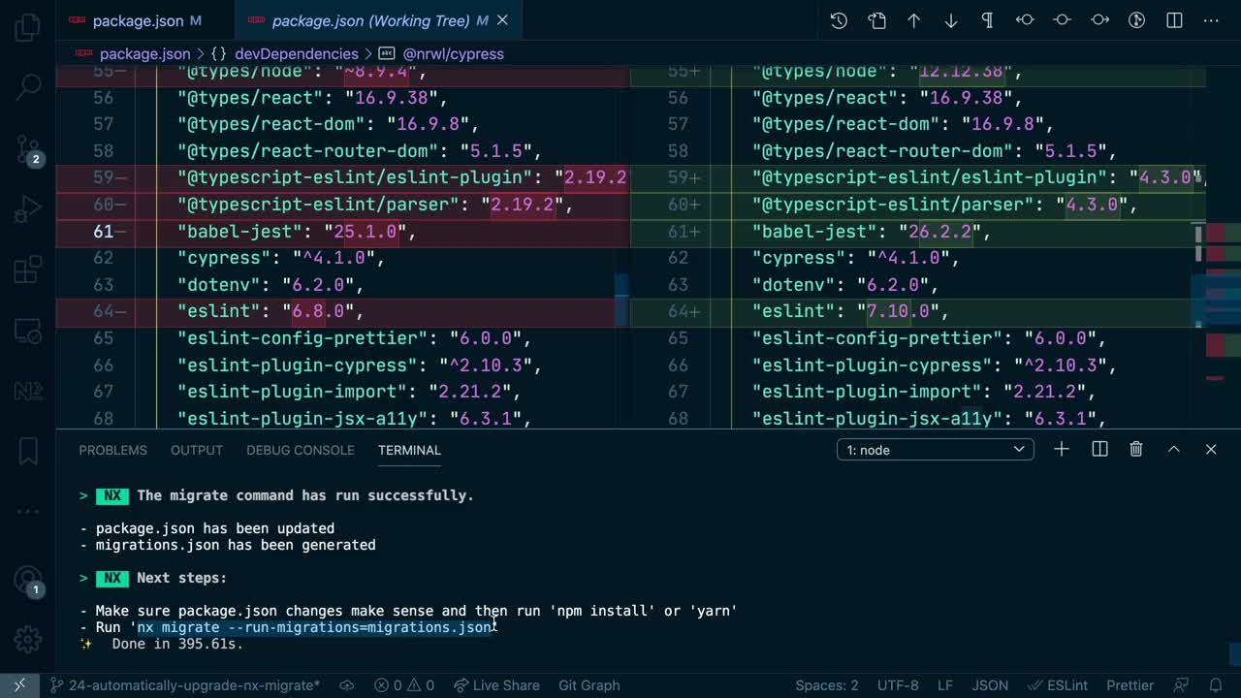Start a Live Share session
The image size is (1241, 698).
pos(496,684)
